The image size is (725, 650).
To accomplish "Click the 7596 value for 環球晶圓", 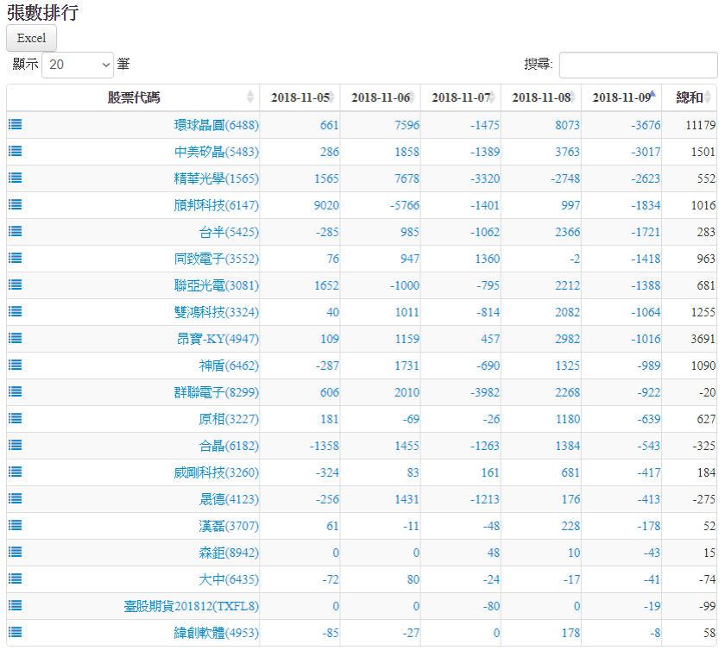I will 406,125.
